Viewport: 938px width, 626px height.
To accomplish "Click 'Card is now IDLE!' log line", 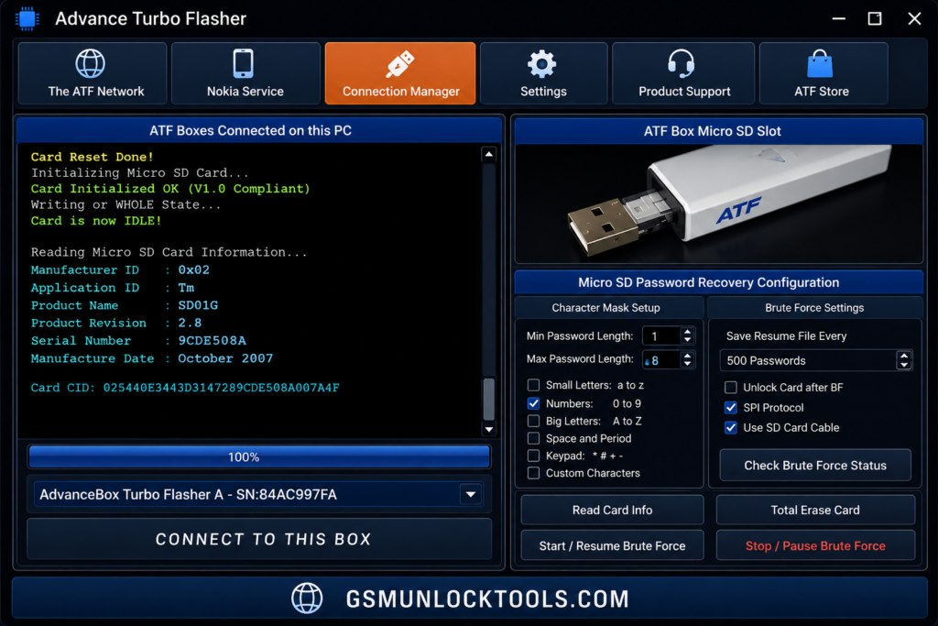I will 96,221.
